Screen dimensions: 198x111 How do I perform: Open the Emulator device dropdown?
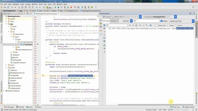[140, 17]
